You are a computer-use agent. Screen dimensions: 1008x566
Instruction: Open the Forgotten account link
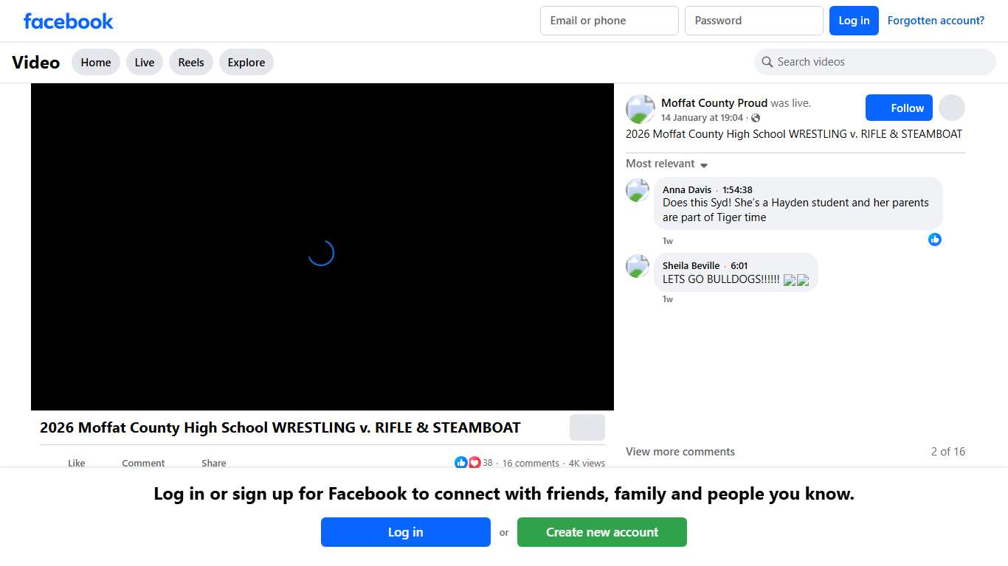point(936,20)
